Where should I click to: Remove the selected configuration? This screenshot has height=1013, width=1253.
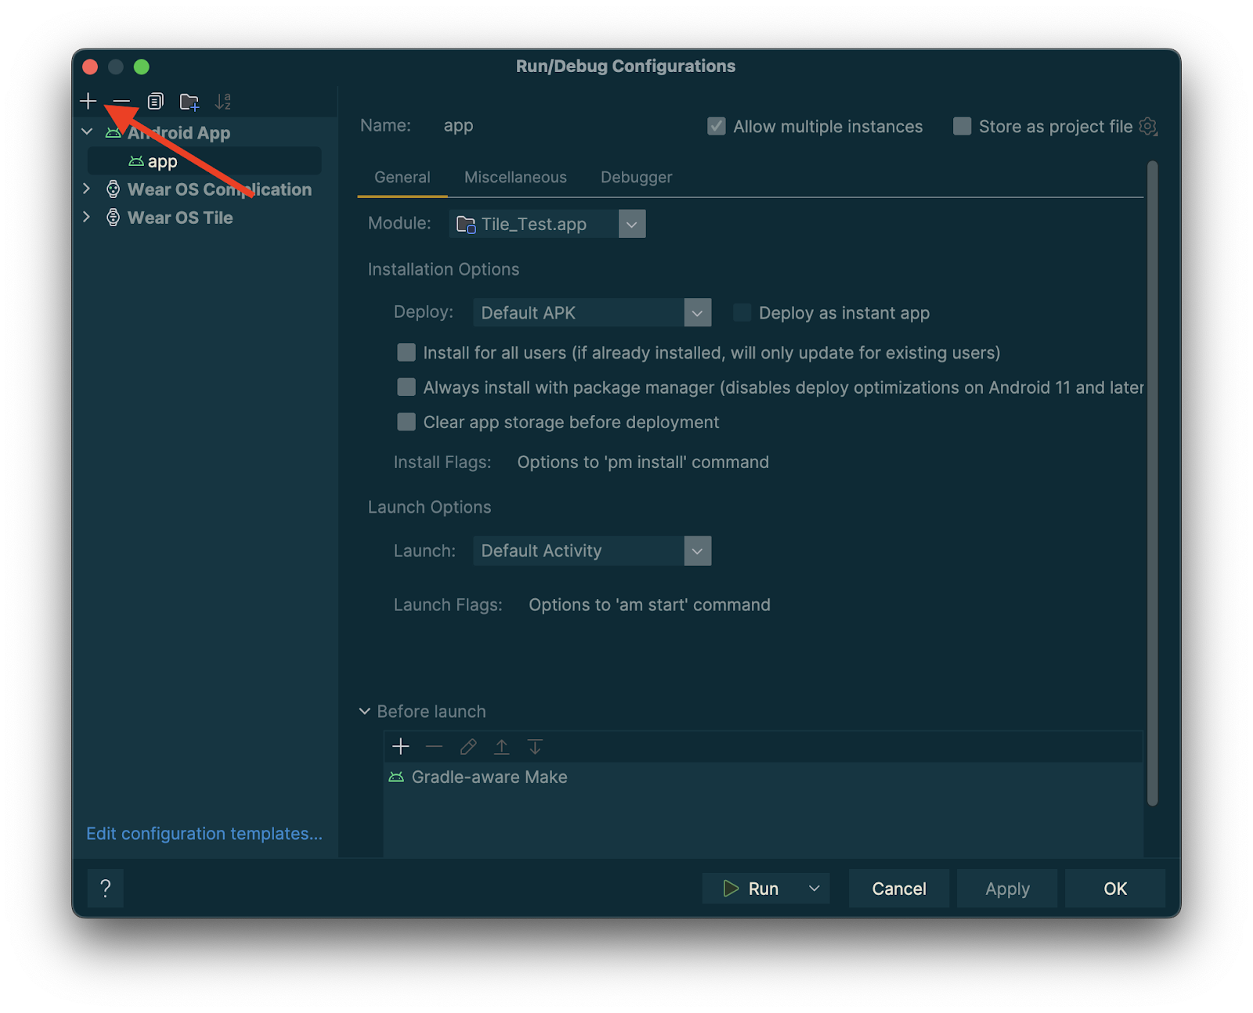point(121,101)
